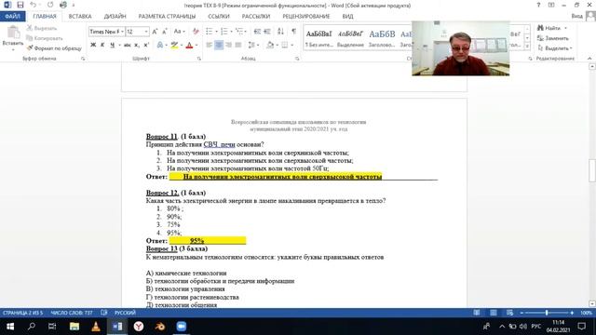This screenshot has width=596, height=335.
Task: Click vertical scrollbar thumb
Action: pos(592,170)
